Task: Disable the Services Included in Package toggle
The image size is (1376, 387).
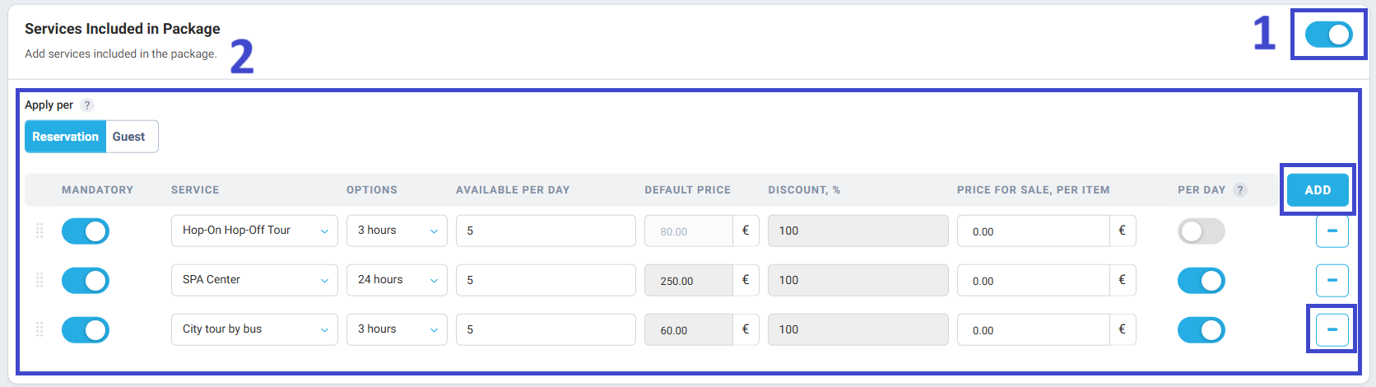Action: [1328, 35]
